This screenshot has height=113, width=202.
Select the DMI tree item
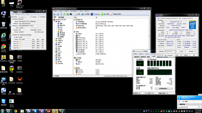pos(60,27)
